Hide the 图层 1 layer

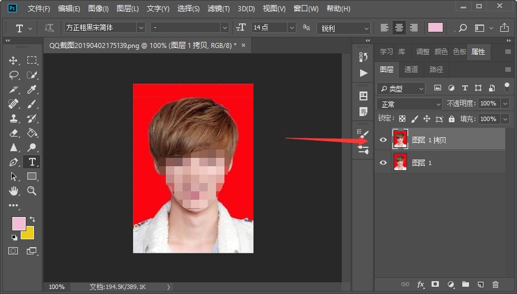383,162
